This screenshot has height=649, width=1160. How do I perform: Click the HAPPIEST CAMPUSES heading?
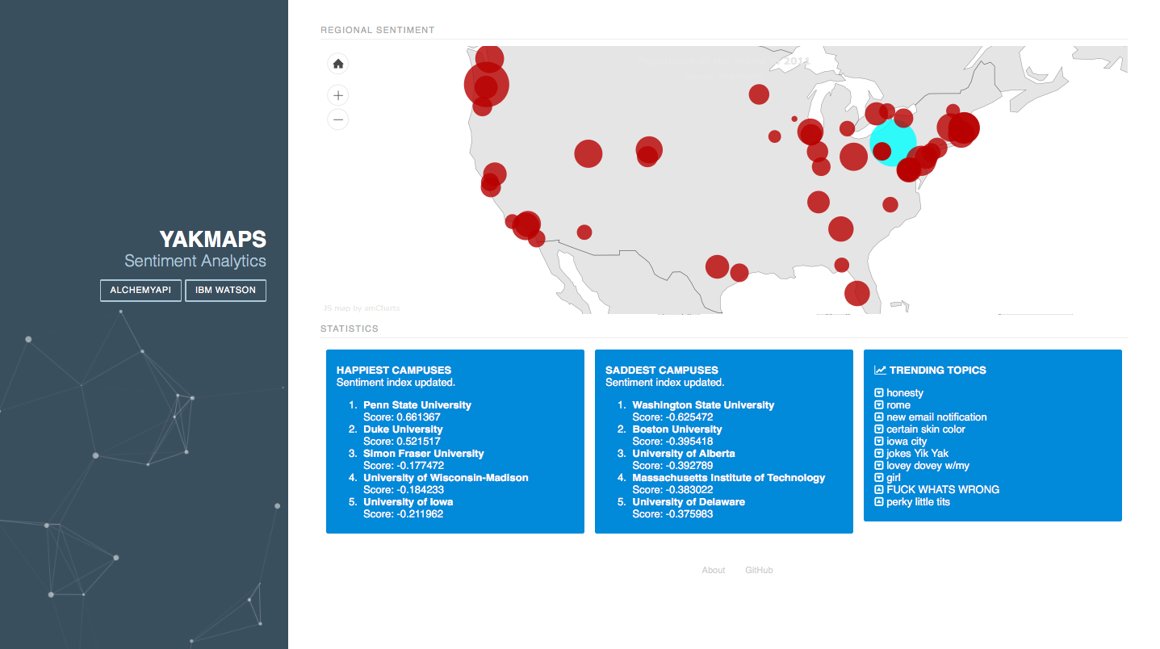[394, 371]
